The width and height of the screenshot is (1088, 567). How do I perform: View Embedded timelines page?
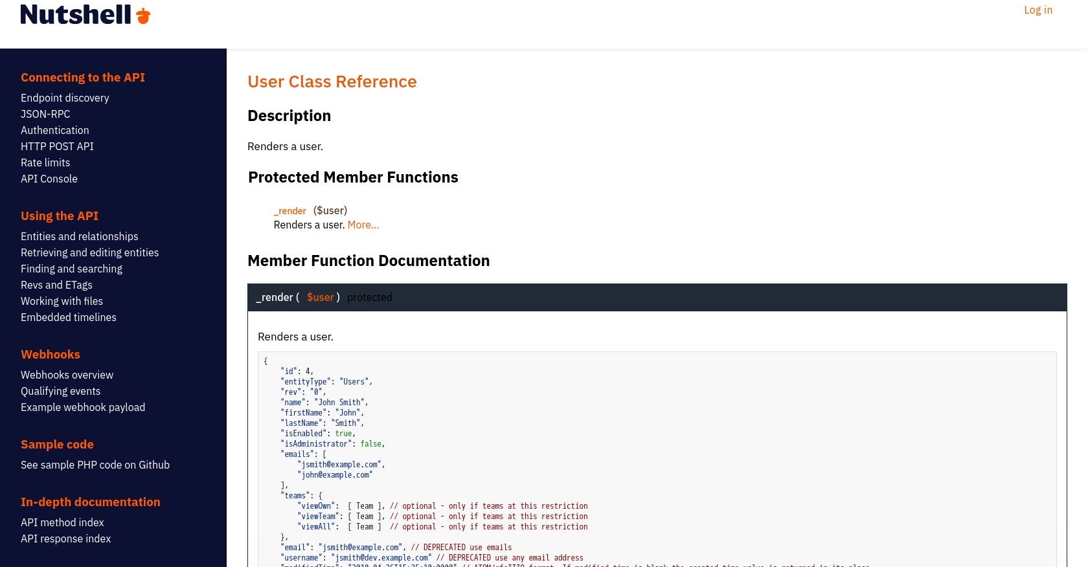click(69, 317)
